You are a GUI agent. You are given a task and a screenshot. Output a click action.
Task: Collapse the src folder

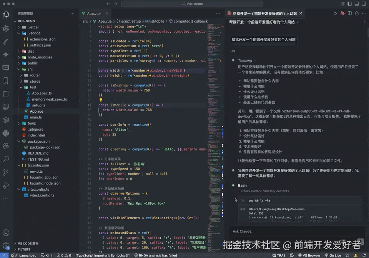19,69
